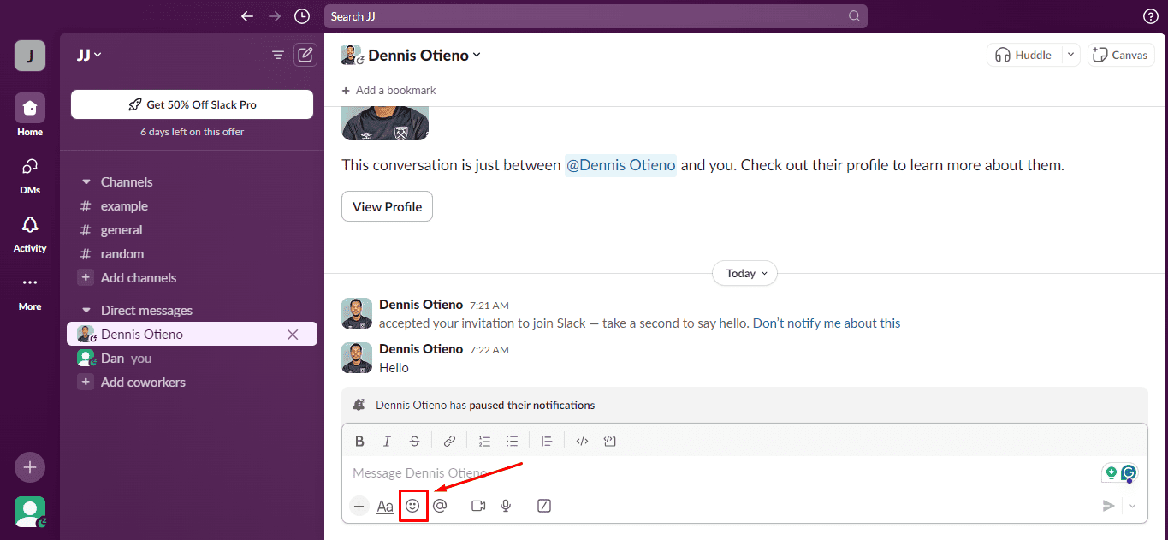The height and width of the screenshot is (540, 1168).
Task: Click the send message arrow
Action: click(1108, 506)
